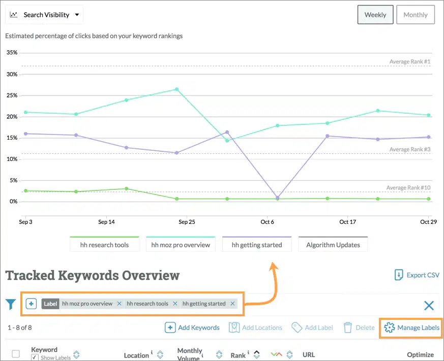Sort table by Monthly Volume arrows

click(x=219, y=354)
